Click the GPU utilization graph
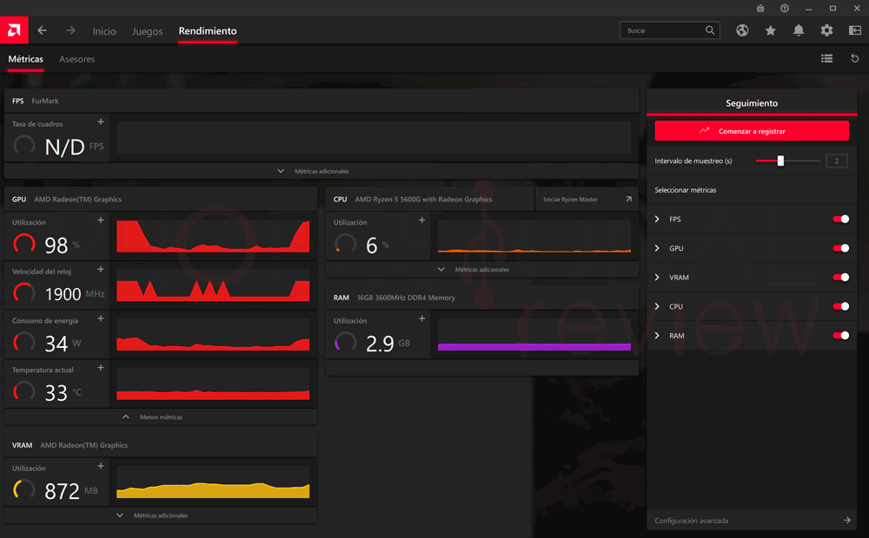The width and height of the screenshot is (869, 538). pyautogui.click(x=213, y=236)
